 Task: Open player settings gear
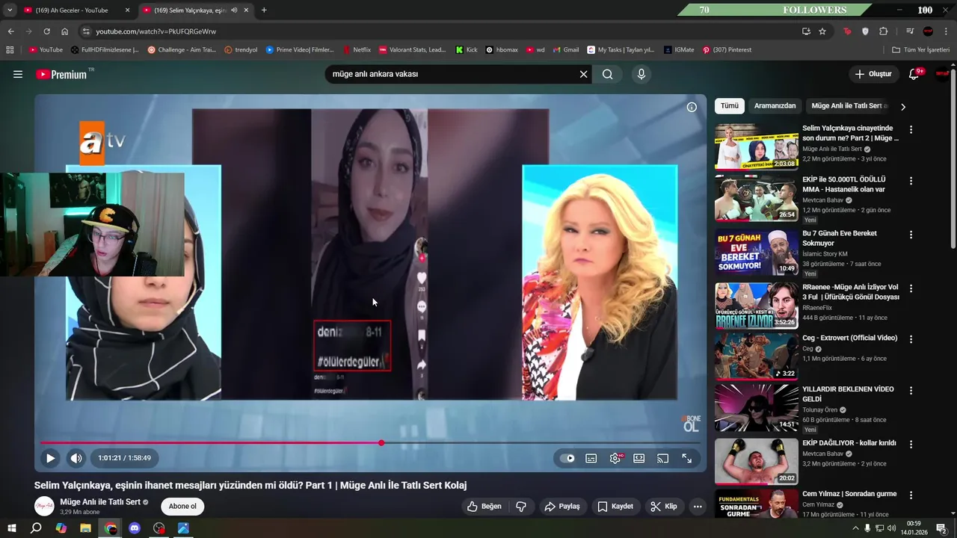pyautogui.click(x=615, y=458)
